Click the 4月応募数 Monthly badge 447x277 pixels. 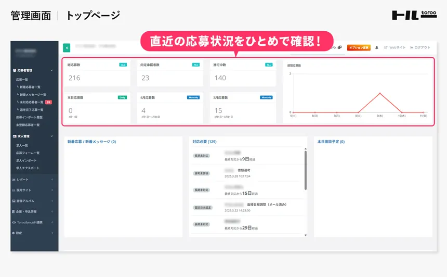193,97
